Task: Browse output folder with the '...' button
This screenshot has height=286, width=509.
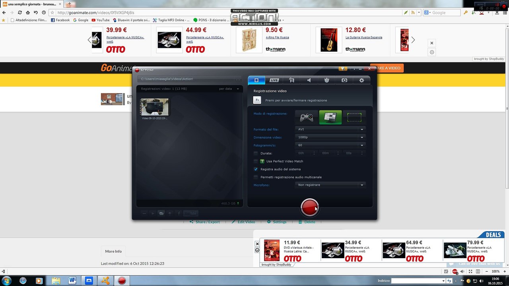Action: (x=238, y=79)
